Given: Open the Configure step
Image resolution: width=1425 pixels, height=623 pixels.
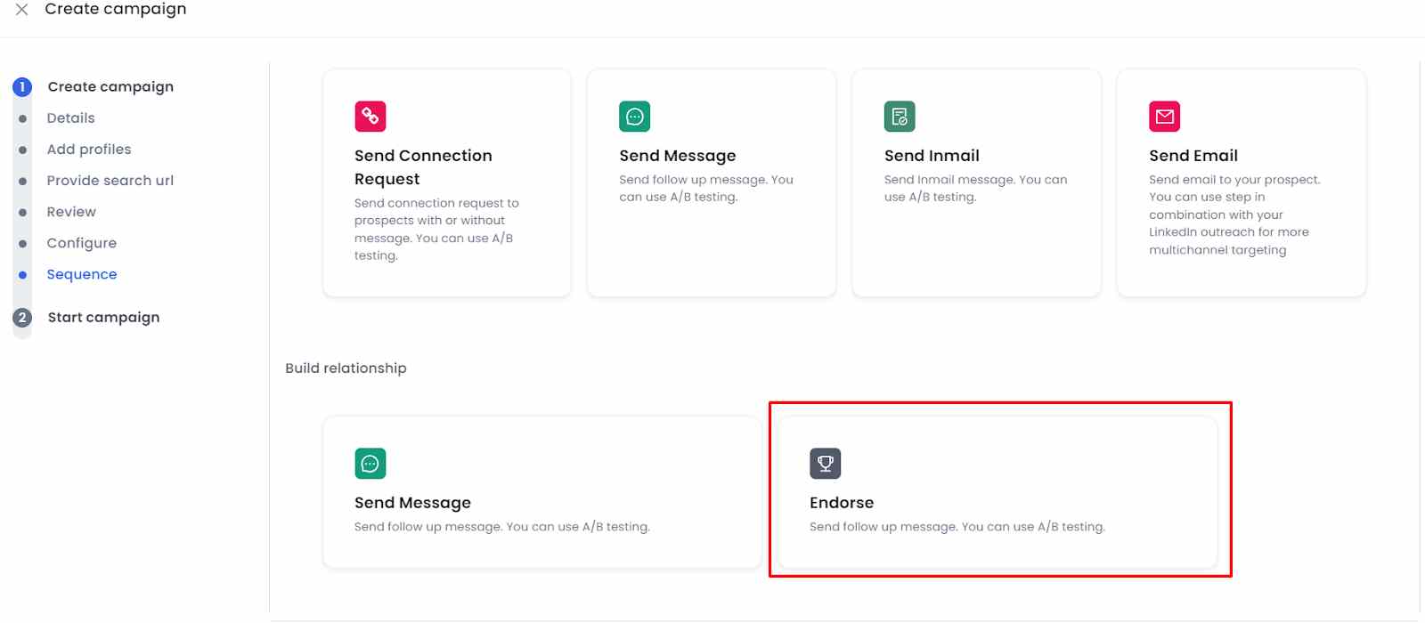Looking at the screenshot, I should pyautogui.click(x=82, y=243).
